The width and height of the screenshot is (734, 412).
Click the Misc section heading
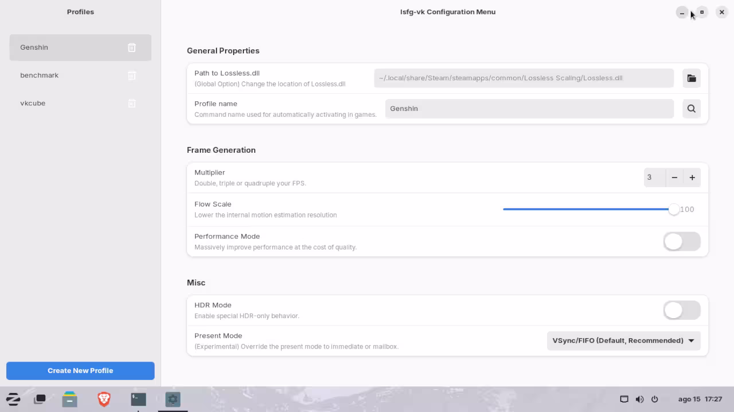tap(196, 283)
